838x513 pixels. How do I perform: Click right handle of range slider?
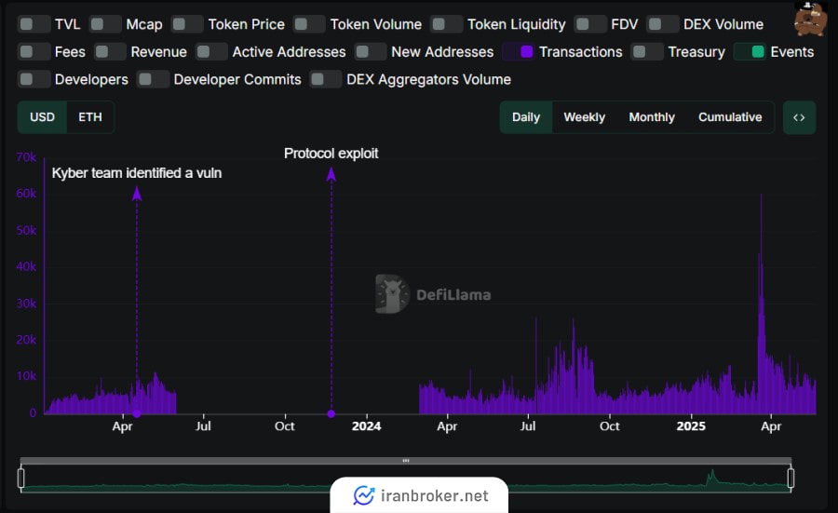coord(791,479)
